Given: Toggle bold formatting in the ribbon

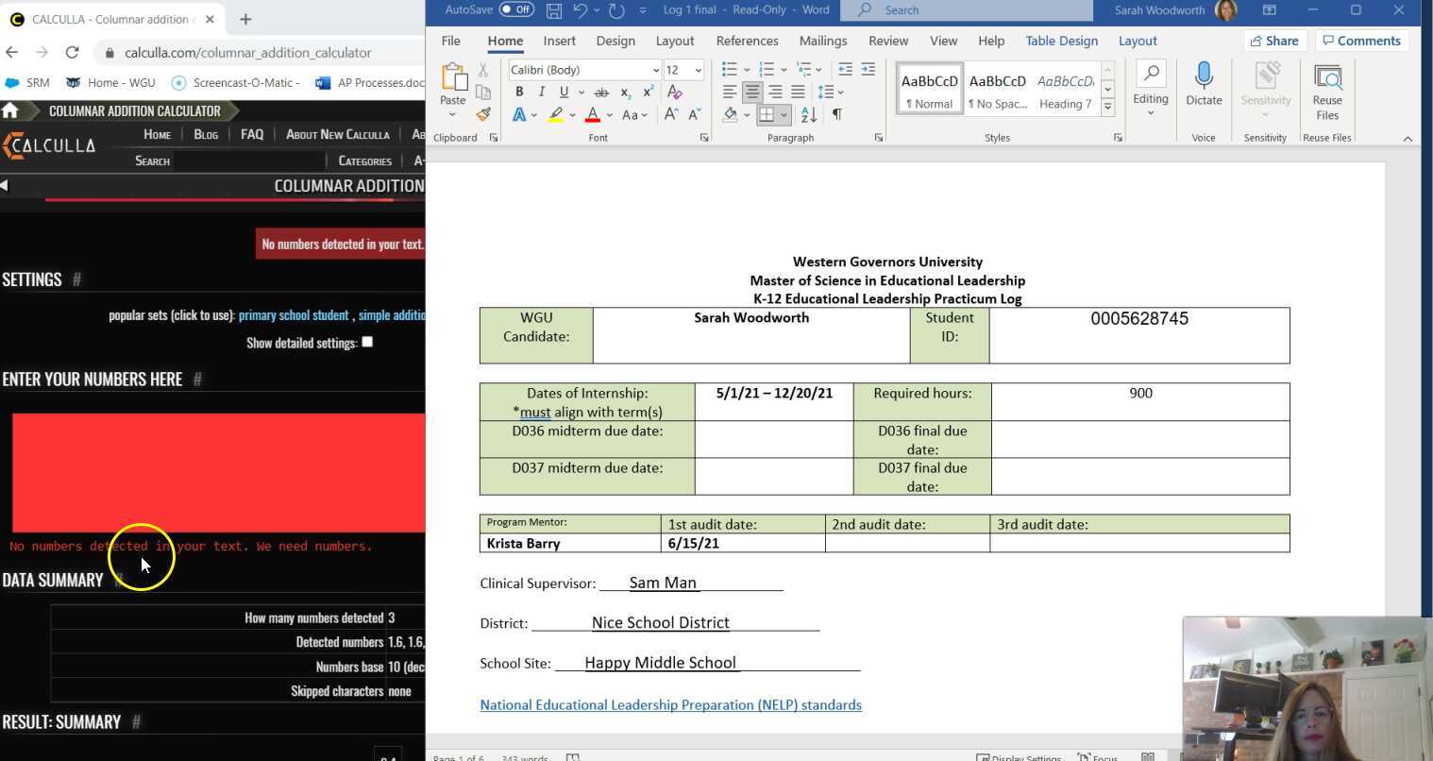Looking at the screenshot, I should point(518,92).
